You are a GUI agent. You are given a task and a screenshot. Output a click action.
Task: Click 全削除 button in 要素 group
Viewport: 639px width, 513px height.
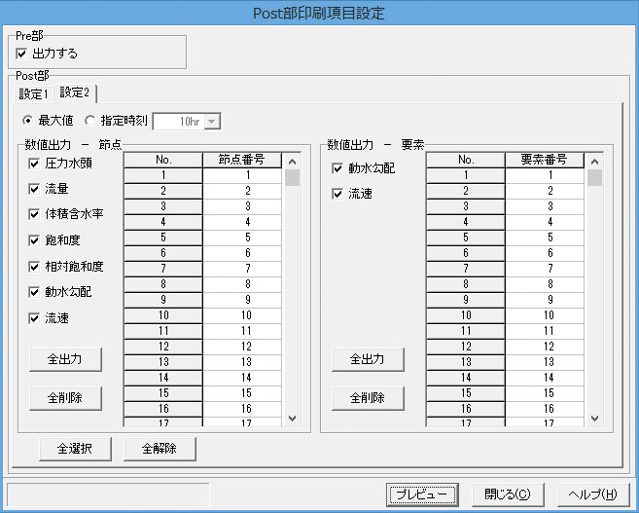pyautogui.click(x=368, y=398)
